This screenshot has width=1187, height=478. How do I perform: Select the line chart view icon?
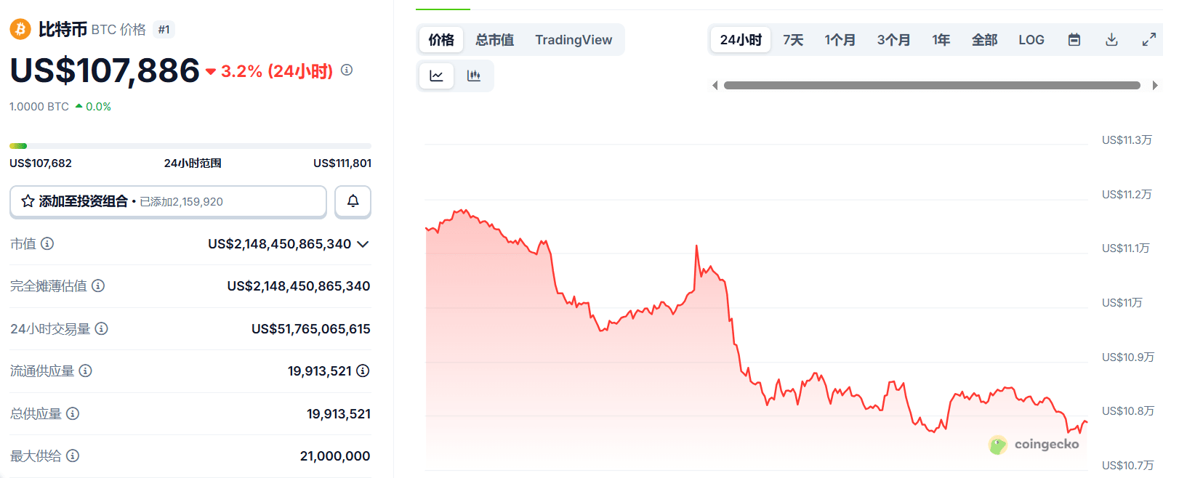pos(437,76)
